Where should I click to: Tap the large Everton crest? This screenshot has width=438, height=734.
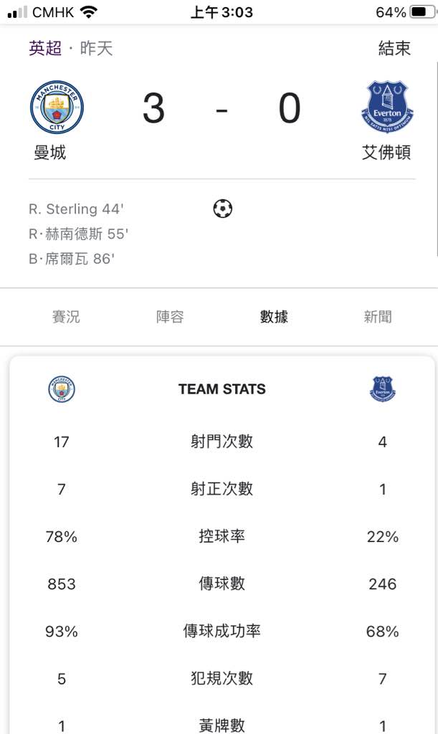coord(387,108)
